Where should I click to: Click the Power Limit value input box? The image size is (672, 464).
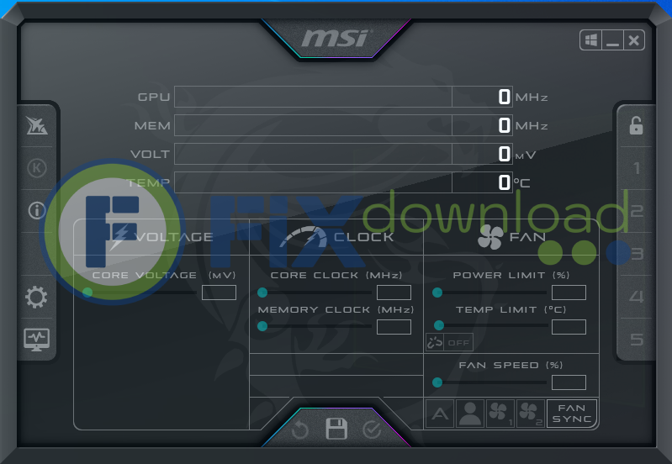(569, 293)
